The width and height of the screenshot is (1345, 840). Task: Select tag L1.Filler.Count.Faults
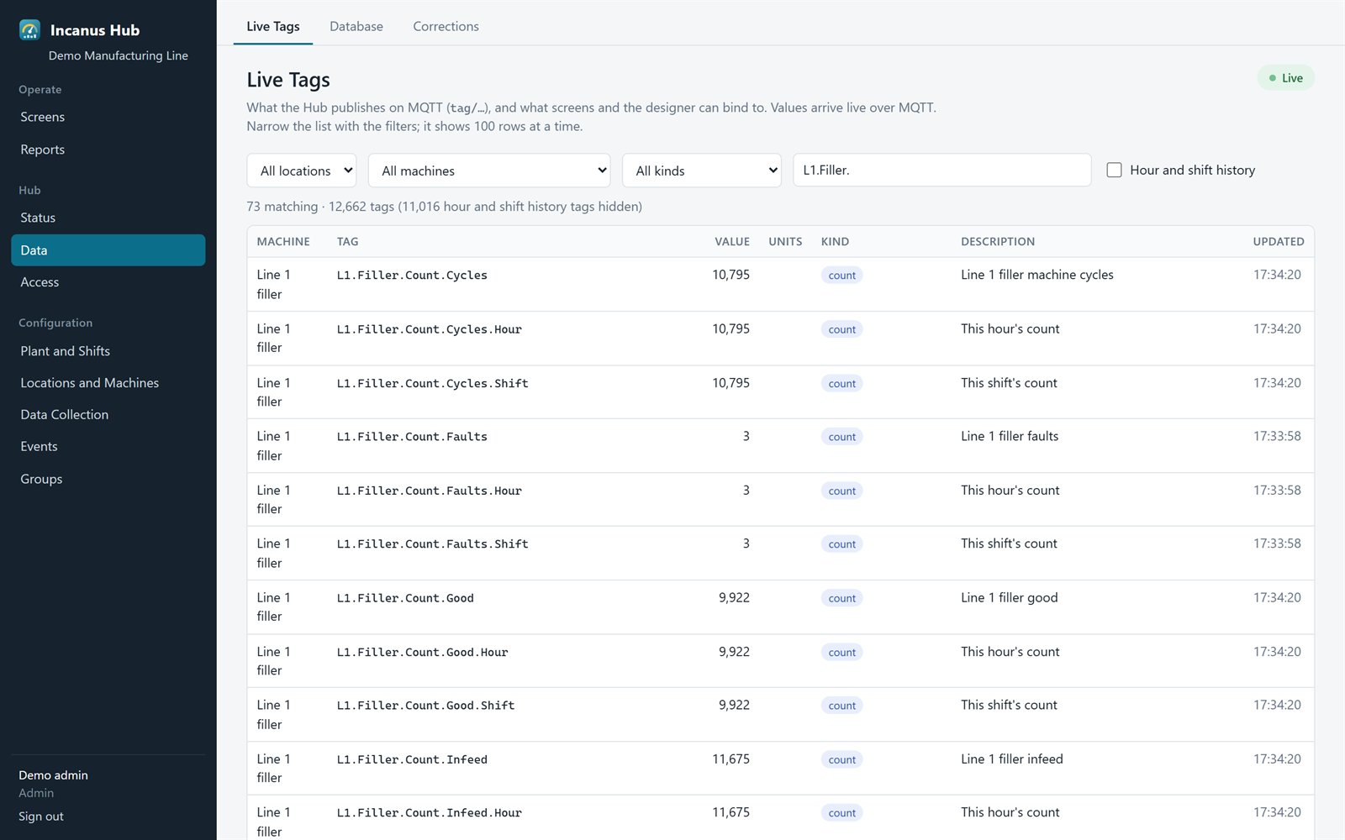click(412, 437)
